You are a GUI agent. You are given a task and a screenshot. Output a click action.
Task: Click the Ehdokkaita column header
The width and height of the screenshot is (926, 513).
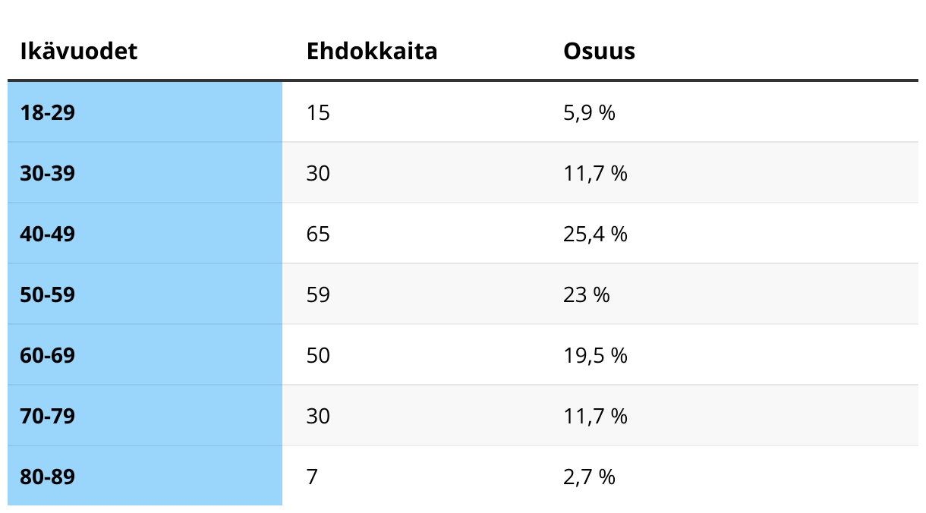372,51
